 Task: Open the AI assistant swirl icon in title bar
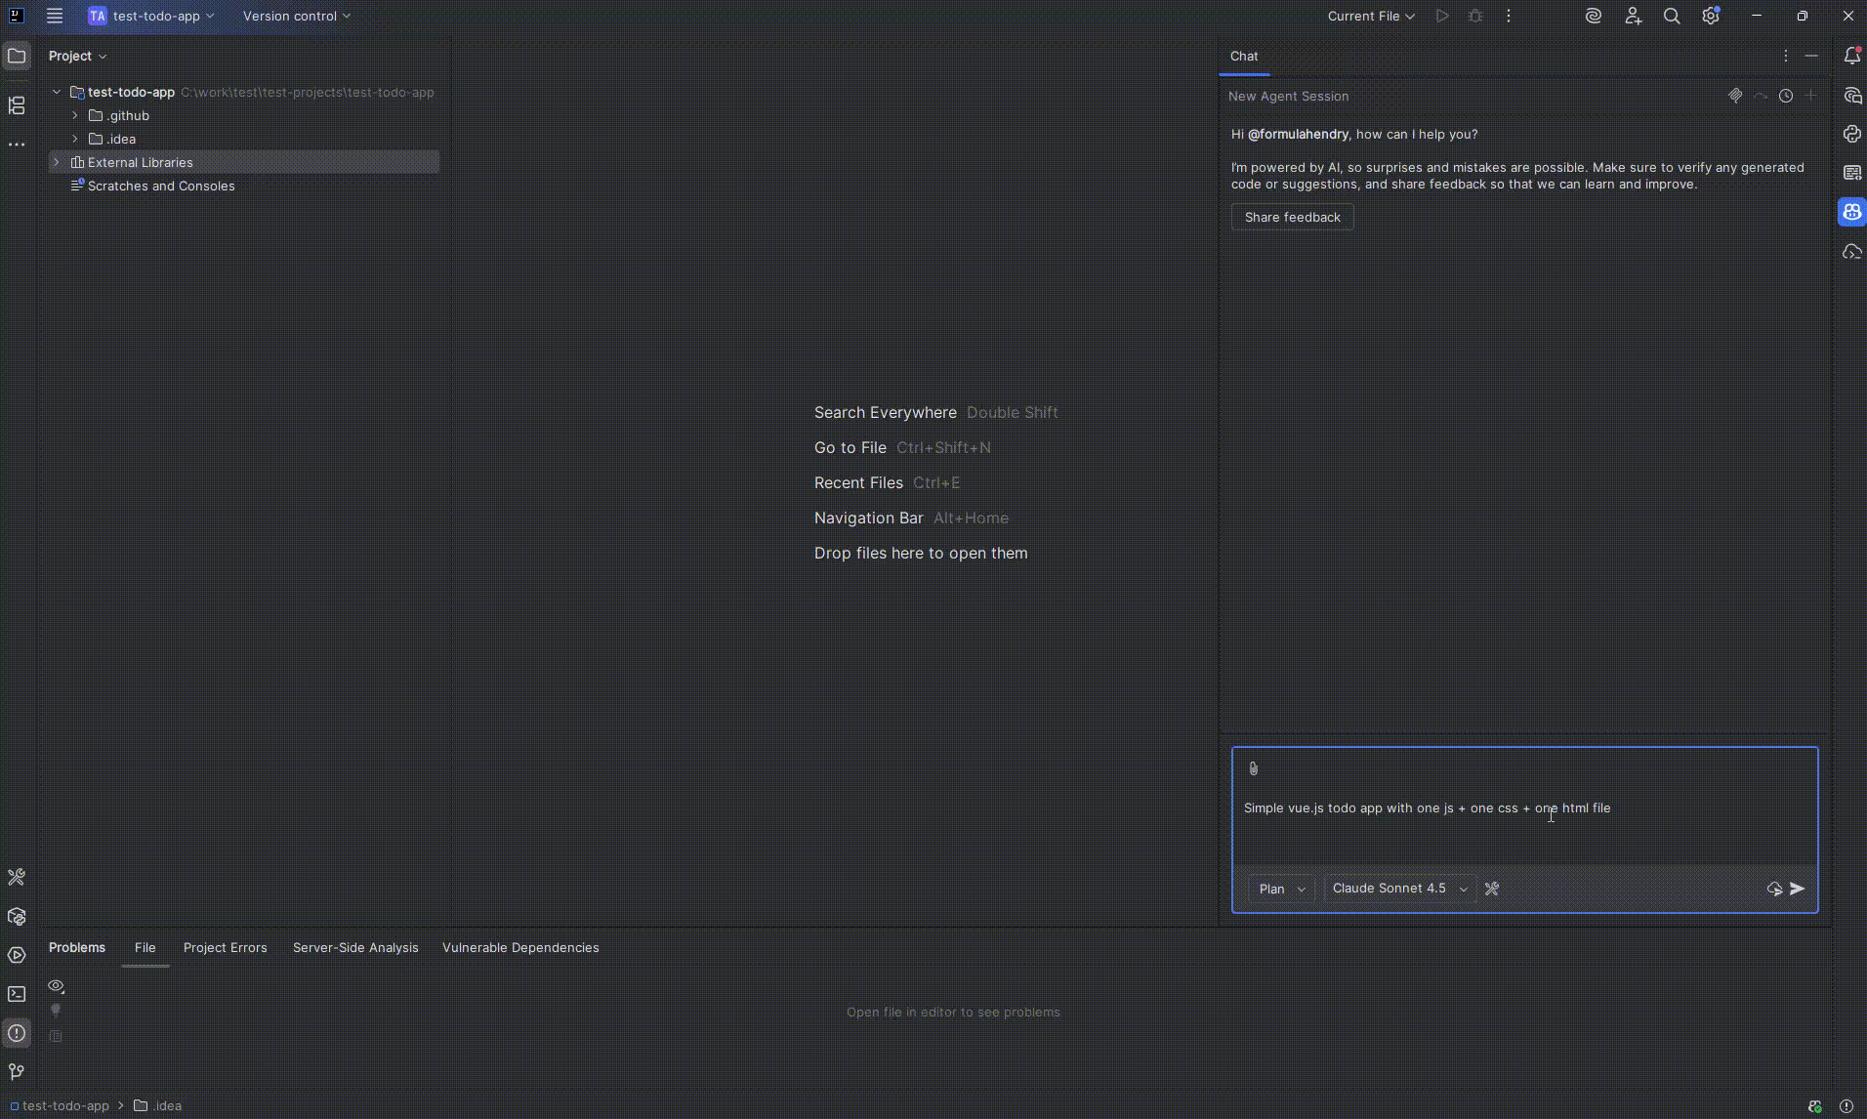tap(1594, 16)
